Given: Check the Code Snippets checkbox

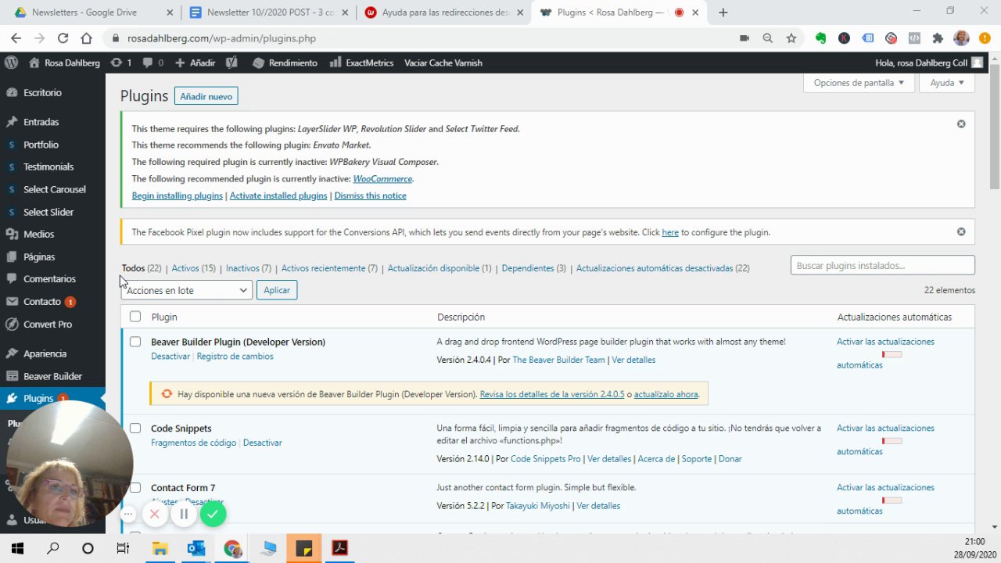Looking at the screenshot, I should pos(135,429).
